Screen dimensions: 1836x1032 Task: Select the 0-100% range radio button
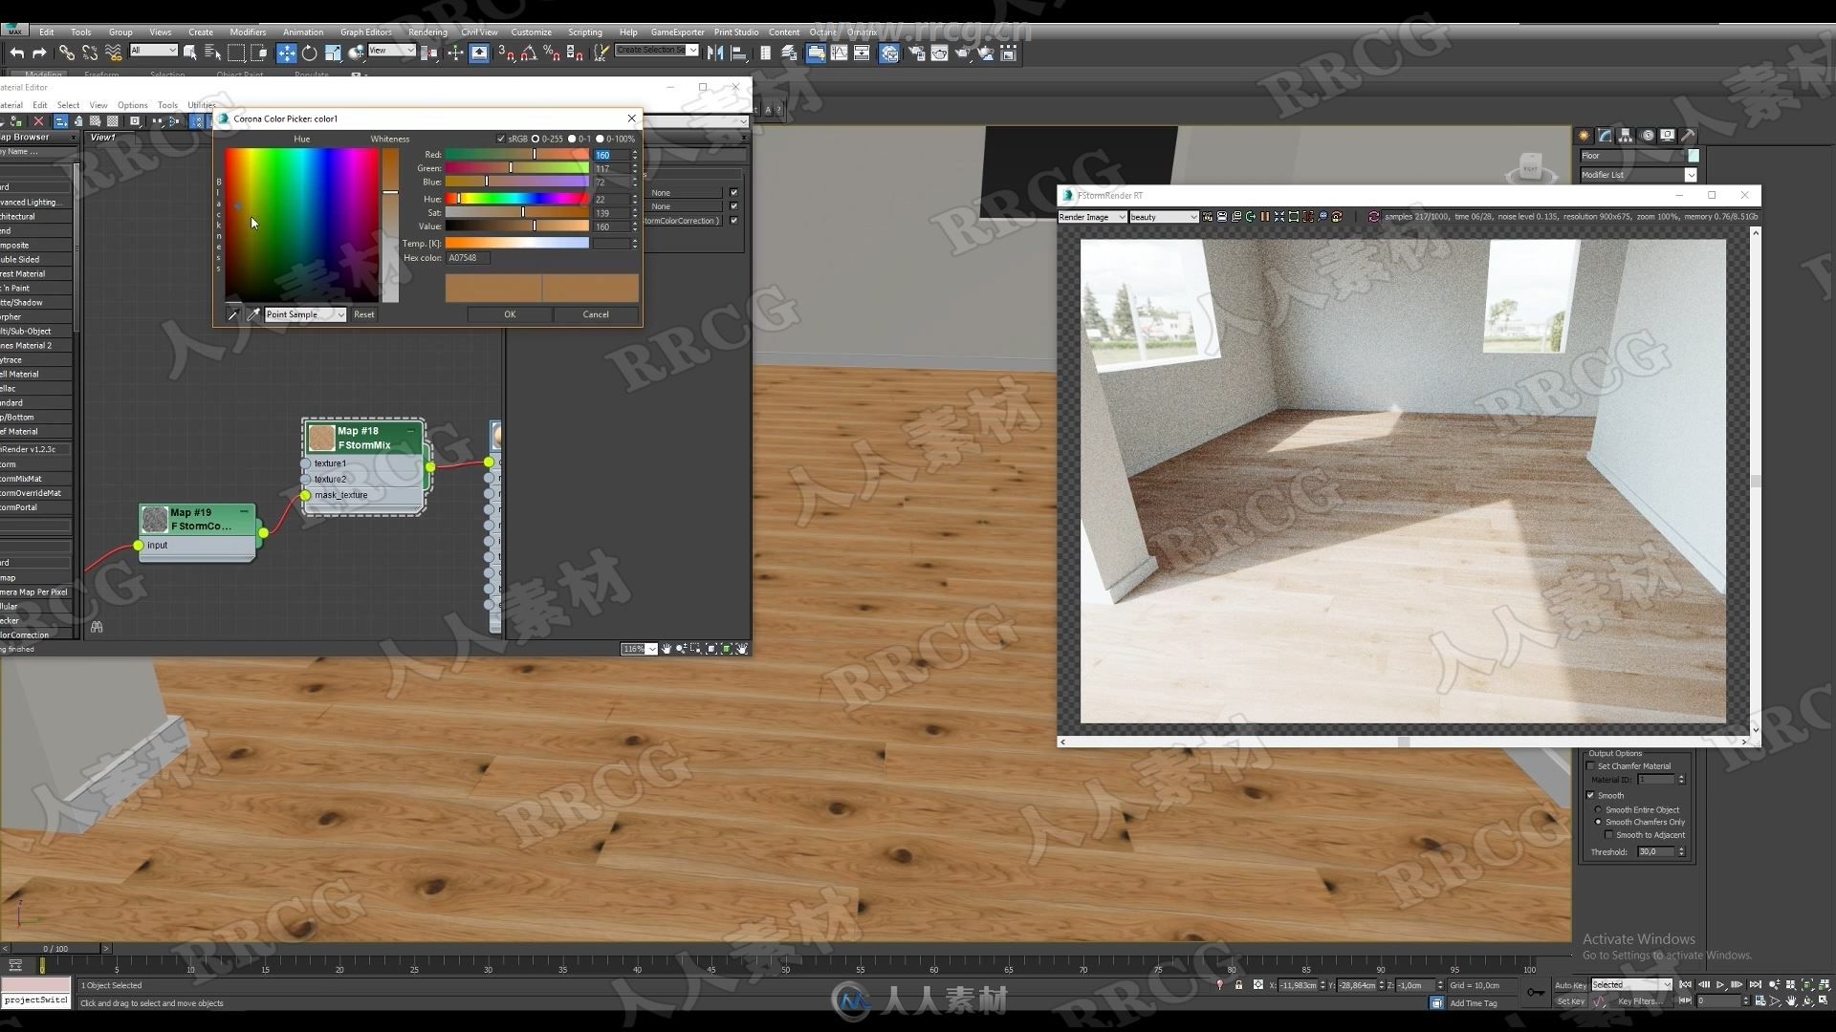point(600,139)
